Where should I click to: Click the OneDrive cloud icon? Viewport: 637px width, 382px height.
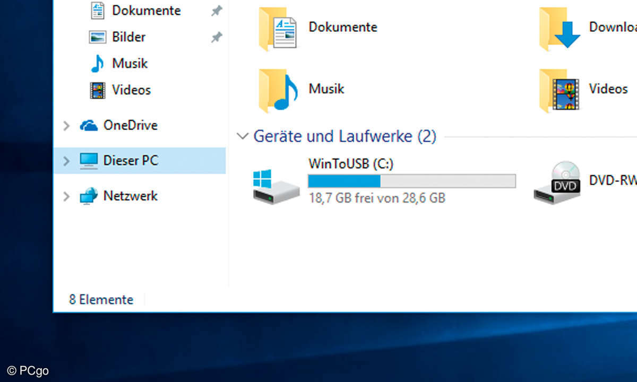89,125
